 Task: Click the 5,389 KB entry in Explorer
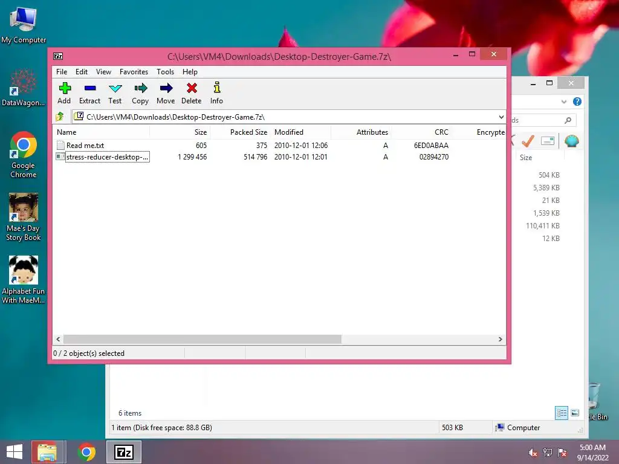coord(546,188)
